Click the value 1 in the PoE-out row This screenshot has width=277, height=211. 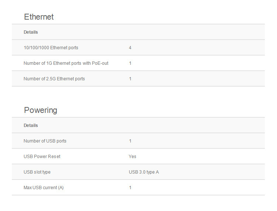click(130, 63)
